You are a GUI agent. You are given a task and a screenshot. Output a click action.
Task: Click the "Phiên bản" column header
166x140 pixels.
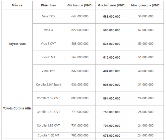[x=48, y=5]
